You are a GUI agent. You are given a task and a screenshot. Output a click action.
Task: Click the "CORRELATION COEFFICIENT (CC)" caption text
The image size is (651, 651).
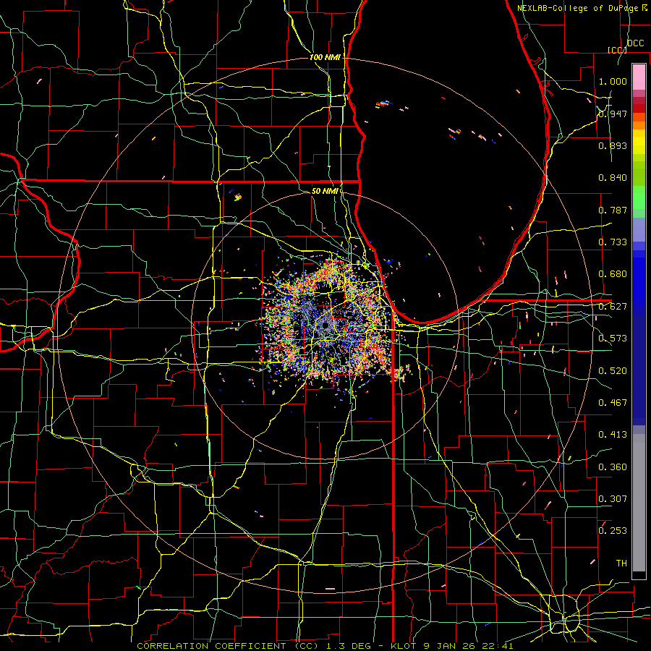click(x=228, y=646)
